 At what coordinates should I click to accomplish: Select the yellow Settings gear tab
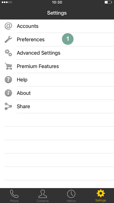[101, 196]
